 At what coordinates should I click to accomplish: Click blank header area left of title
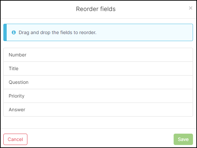pos(38,9)
